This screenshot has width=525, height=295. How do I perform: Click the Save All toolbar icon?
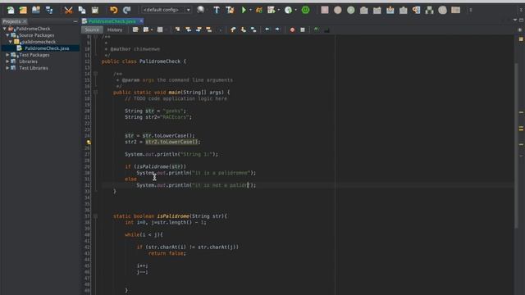click(49, 10)
